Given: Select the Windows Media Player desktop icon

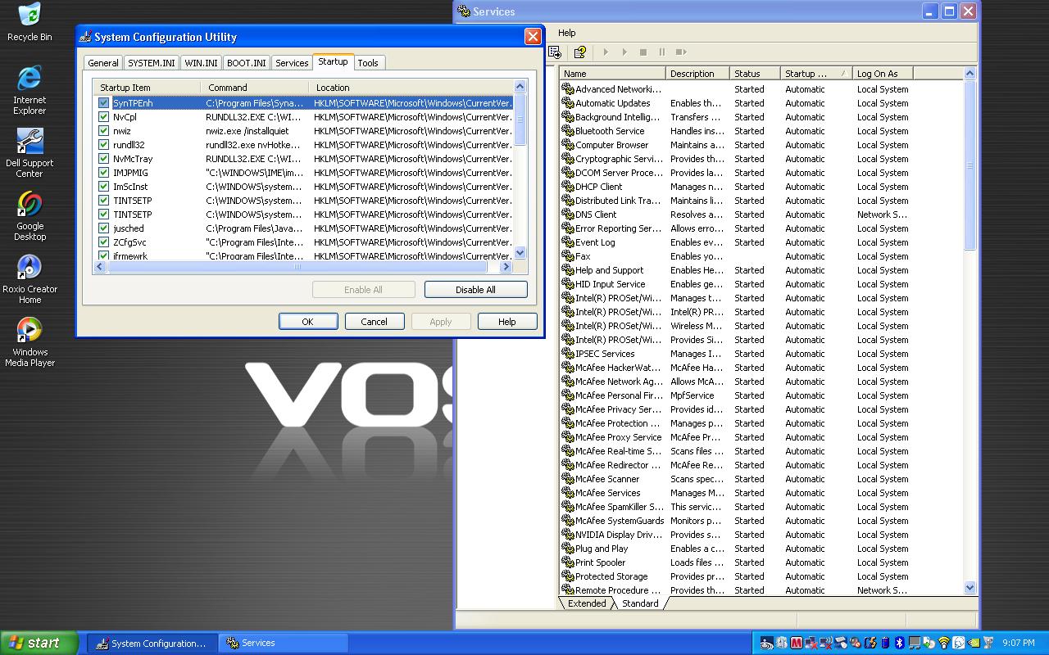Looking at the screenshot, I should pyautogui.click(x=30, y=342).
